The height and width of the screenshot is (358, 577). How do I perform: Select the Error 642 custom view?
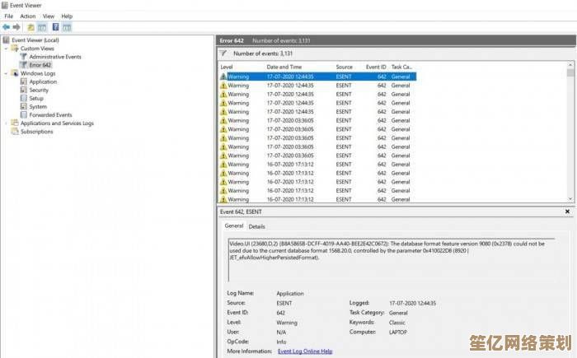(40, 65)
